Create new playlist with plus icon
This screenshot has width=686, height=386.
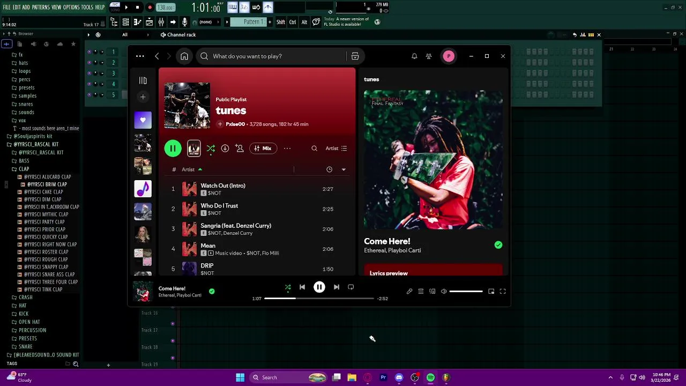tap(143, 97)
